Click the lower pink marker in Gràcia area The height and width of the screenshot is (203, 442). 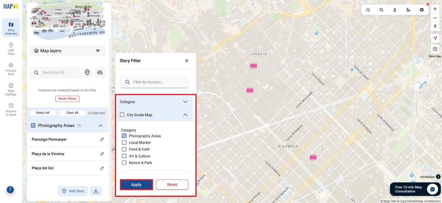point(250,90)
